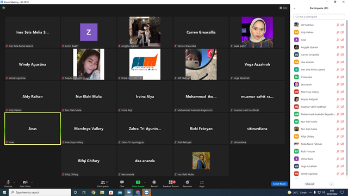Toggle the video icon for Vega Azzahrah
Image resolution: width=348 pixels, height=196 pixels.
click(x=342, y=166)
